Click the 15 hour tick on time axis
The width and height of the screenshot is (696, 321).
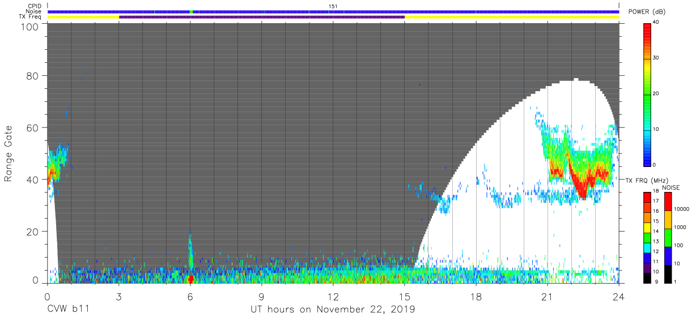click(x=405, y=296)
